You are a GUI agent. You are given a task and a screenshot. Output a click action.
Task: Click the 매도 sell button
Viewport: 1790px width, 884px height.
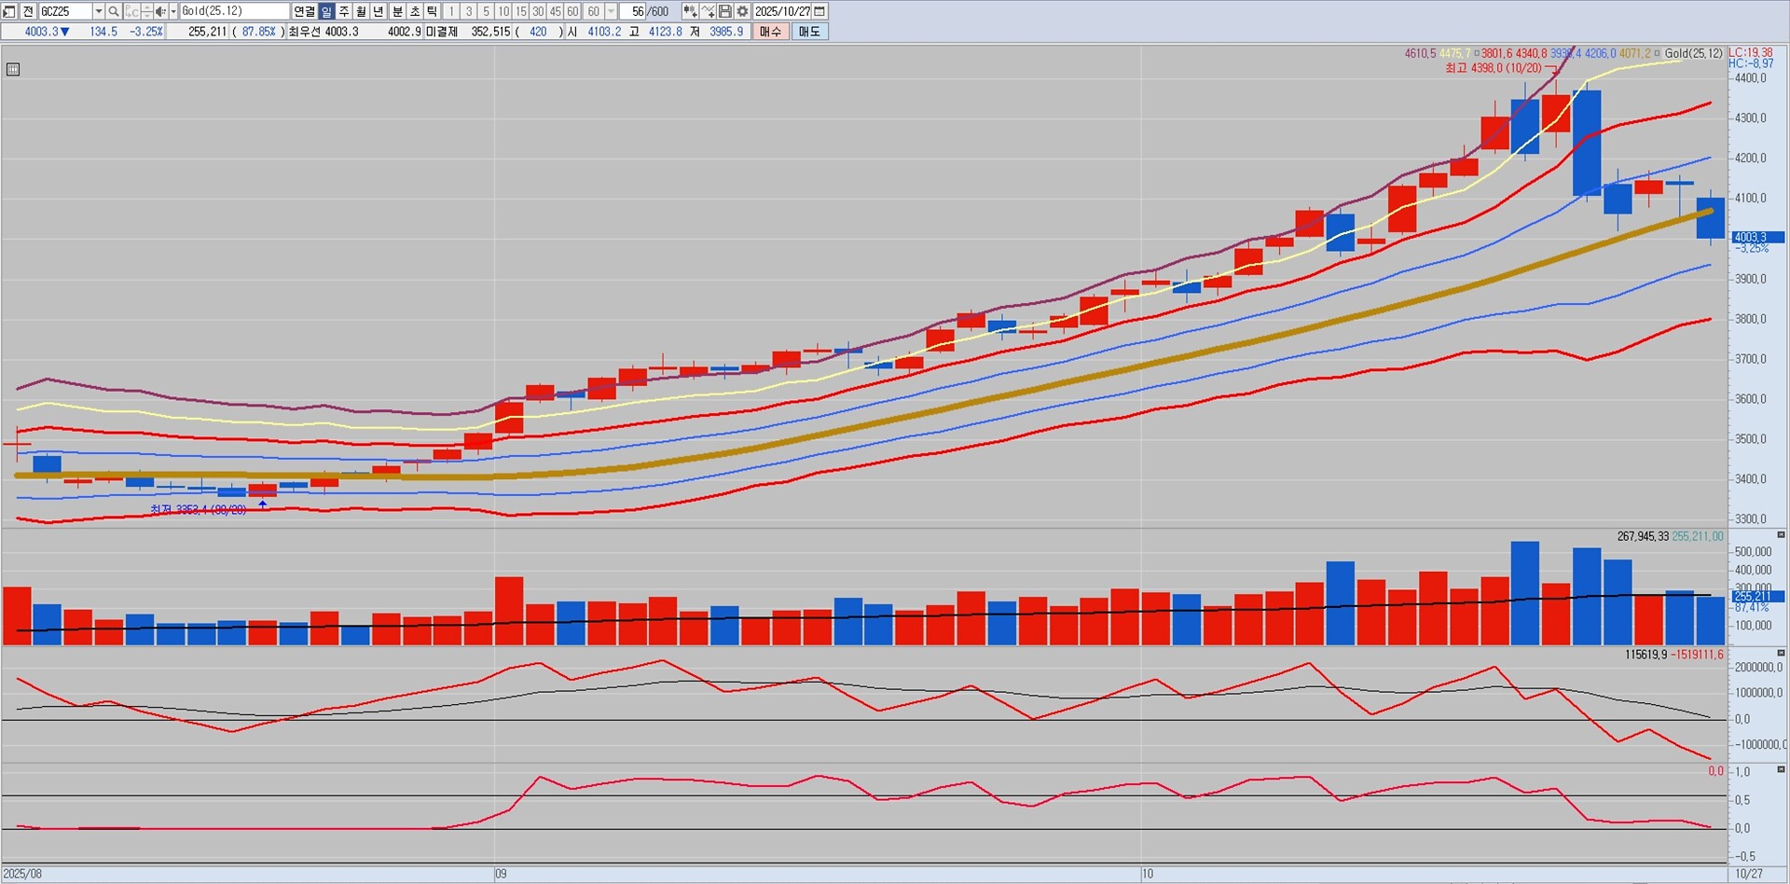click(809, 32)
